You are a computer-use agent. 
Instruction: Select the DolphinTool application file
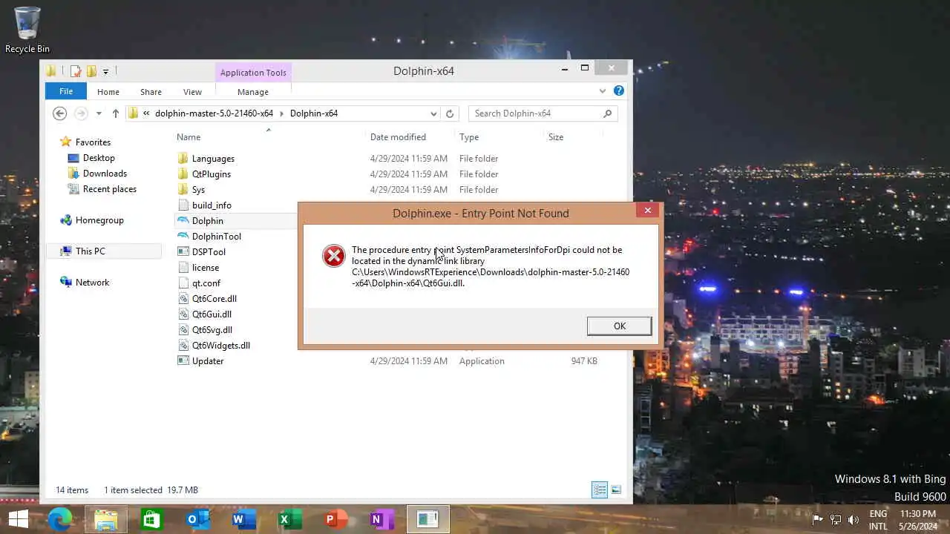point(216,236)
